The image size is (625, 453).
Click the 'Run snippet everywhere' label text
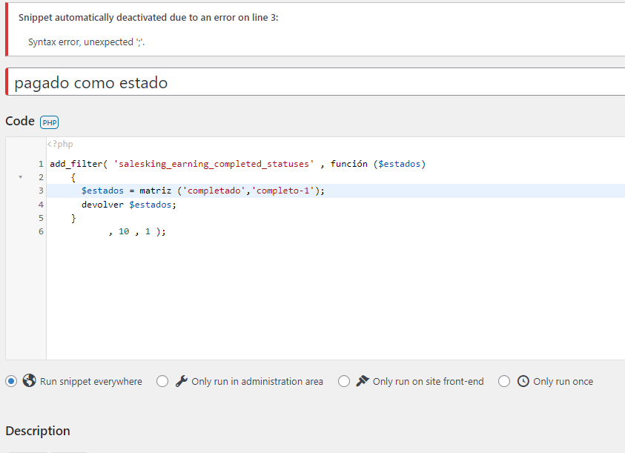click(x=91, y=382)
